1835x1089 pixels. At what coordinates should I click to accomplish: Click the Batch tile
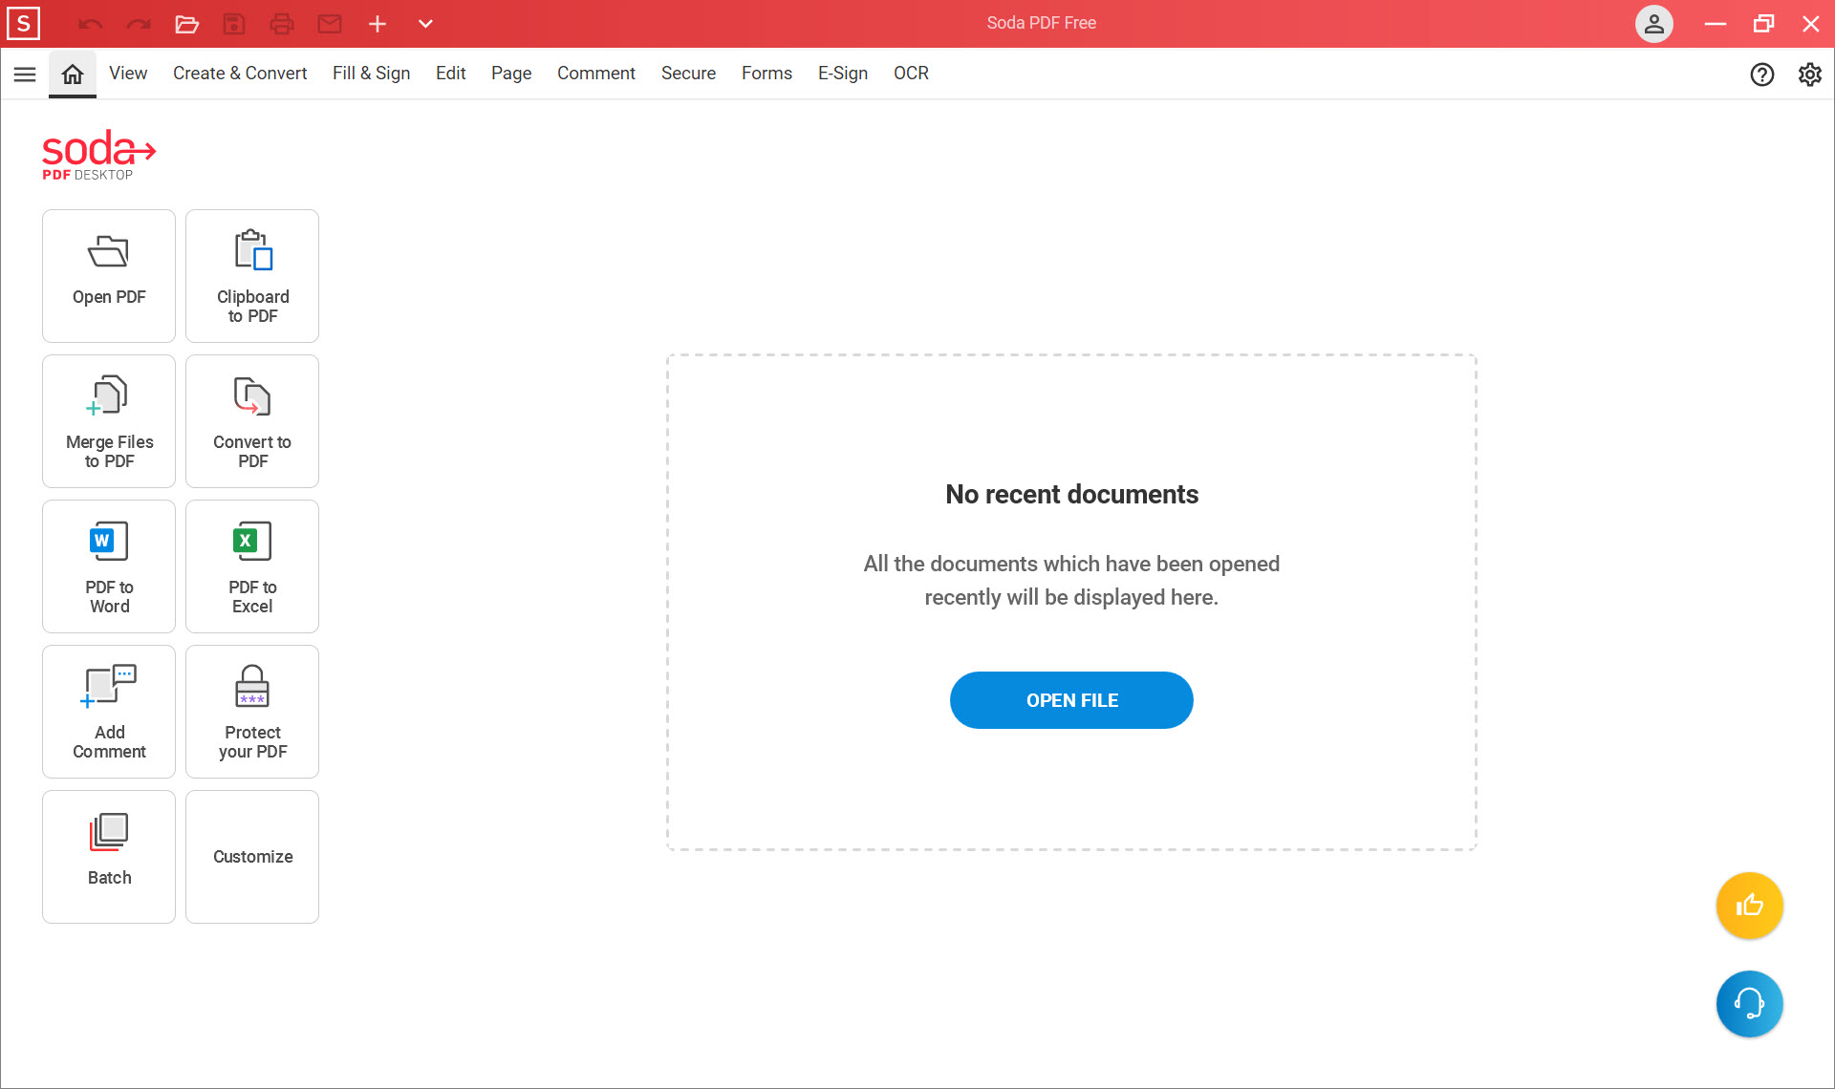[109, 857]
